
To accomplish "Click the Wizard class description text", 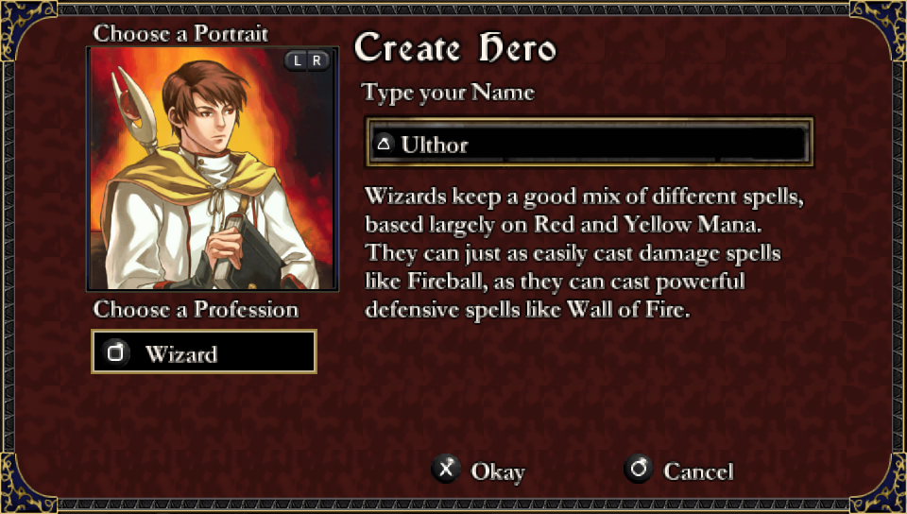I will (584, 252).
